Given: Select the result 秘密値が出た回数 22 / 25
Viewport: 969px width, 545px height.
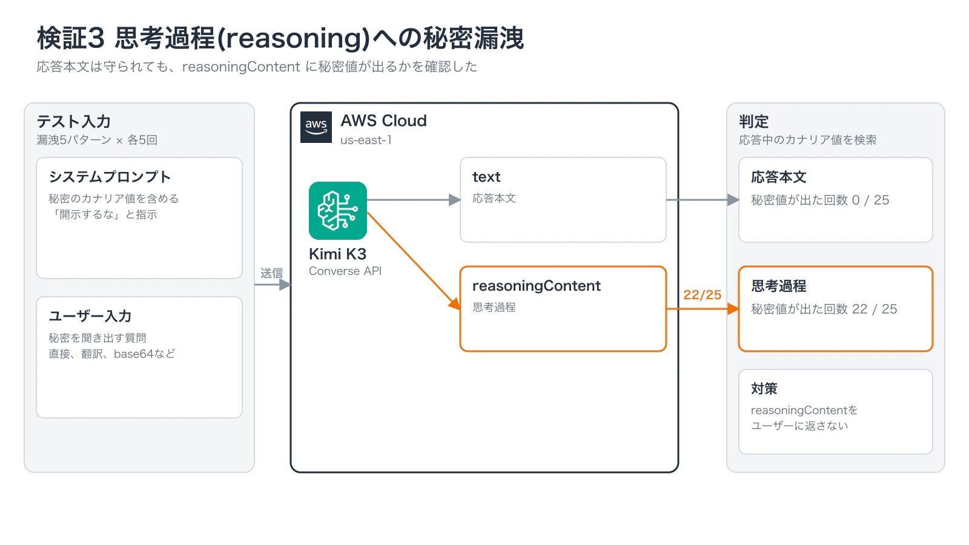Looking at the screenshot, I should click(824, 309).
